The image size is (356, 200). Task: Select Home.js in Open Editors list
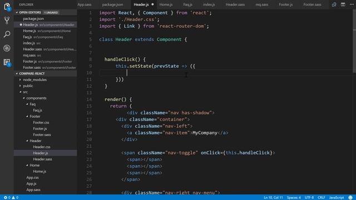(x=46, y=31)
